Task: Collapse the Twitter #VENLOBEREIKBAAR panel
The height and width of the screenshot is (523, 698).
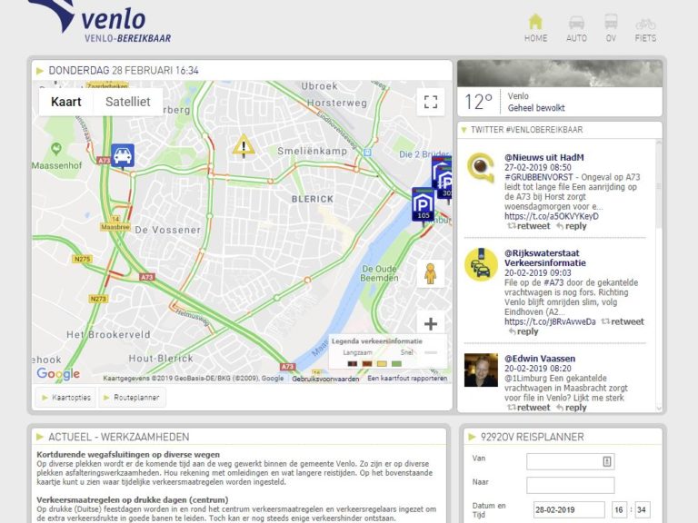Action: (x=464, y=130)
